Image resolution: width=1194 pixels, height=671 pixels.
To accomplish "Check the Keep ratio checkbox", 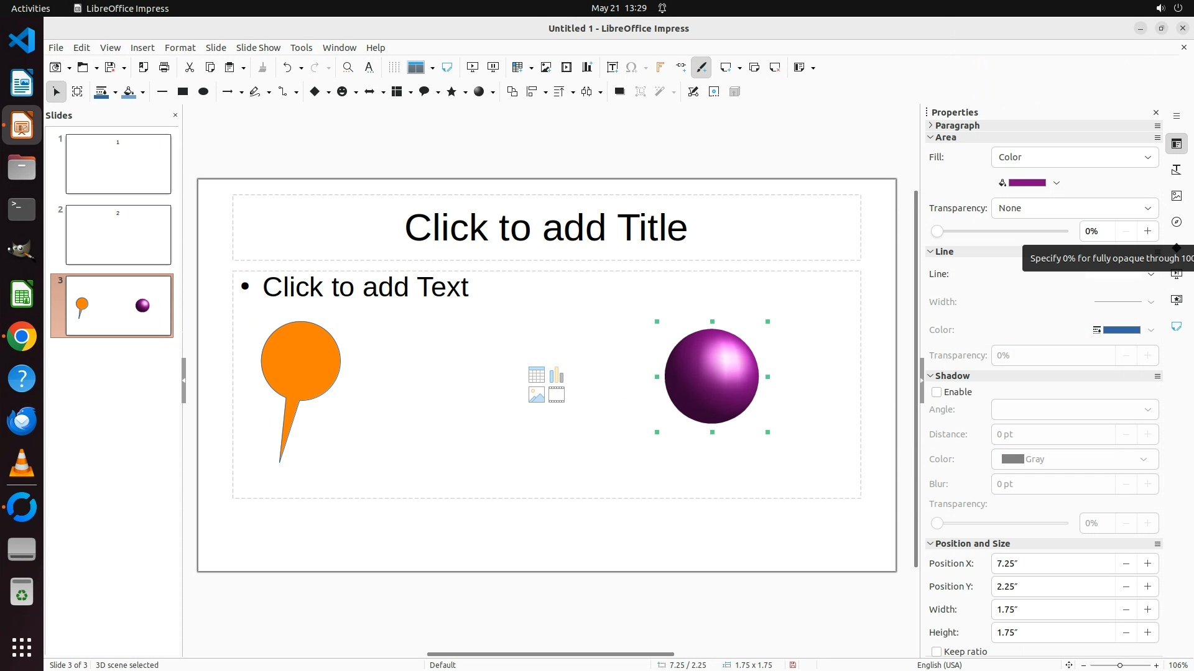I will pyautogui.click(x=937, y=652).
